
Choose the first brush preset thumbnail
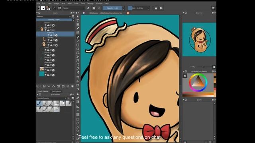point(39,103)
